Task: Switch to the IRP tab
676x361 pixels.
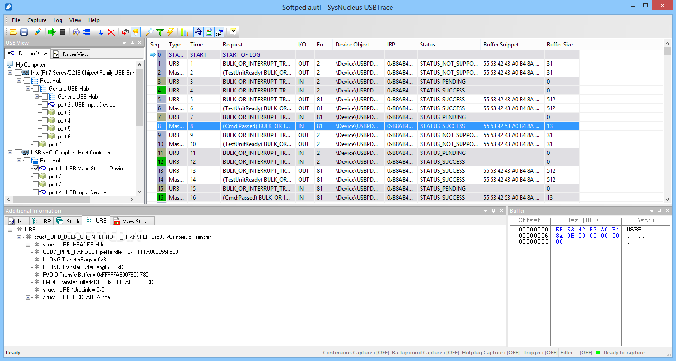Action: point(41,221)
